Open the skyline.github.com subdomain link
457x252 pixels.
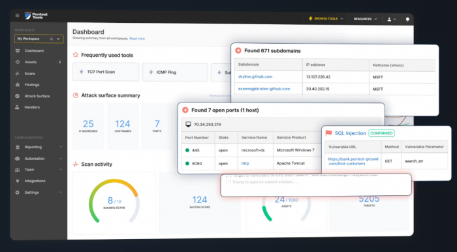(255, 76)
